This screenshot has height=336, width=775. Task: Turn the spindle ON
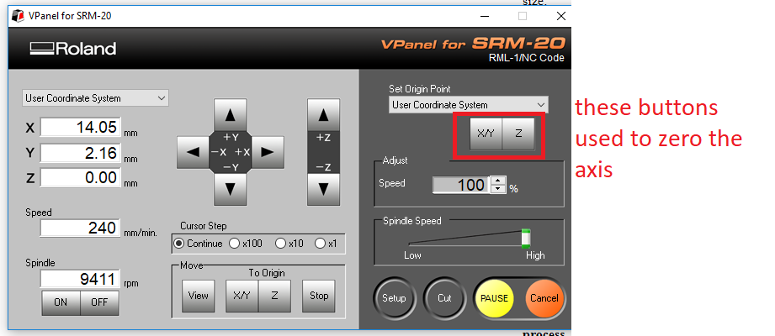pyautogui.click(x=61, y=302)
